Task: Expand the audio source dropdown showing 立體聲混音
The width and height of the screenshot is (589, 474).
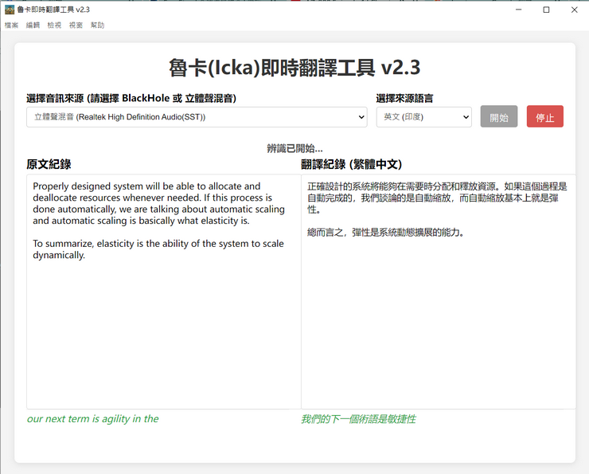Action: pos(197,117)
